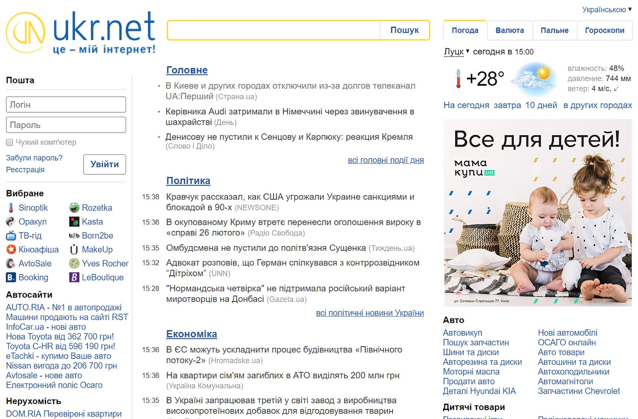Click the Yves Rocher icon
The image size is (638, 419).
tap(74, 264)
